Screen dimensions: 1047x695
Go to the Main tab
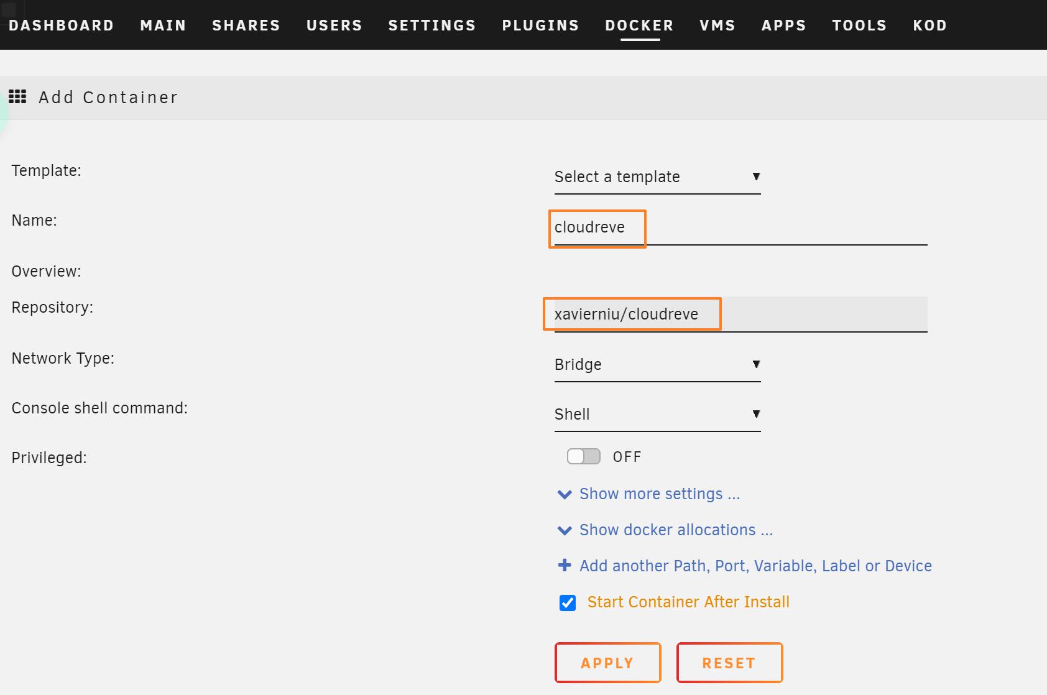point(164,25)
